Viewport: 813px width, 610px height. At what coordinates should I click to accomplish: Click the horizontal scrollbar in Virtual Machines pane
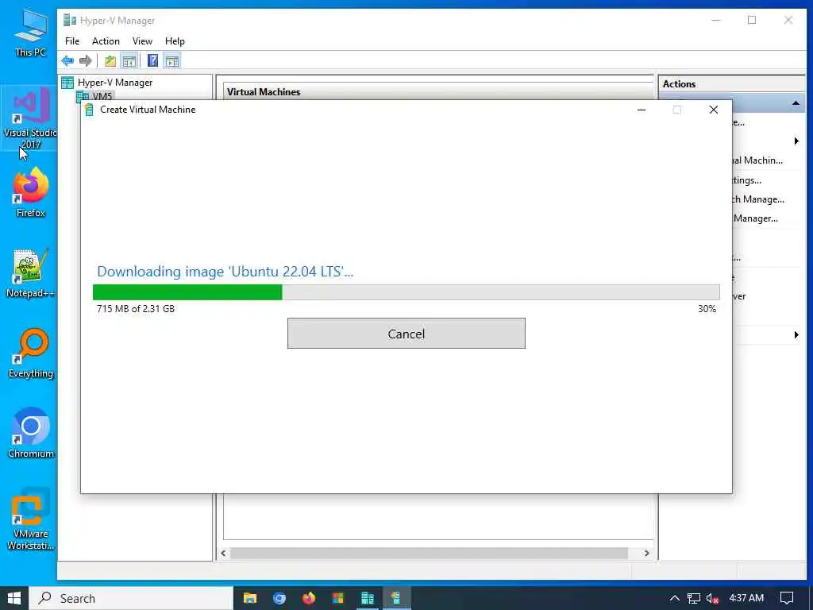pyautogui.click(x=429, y=553)
